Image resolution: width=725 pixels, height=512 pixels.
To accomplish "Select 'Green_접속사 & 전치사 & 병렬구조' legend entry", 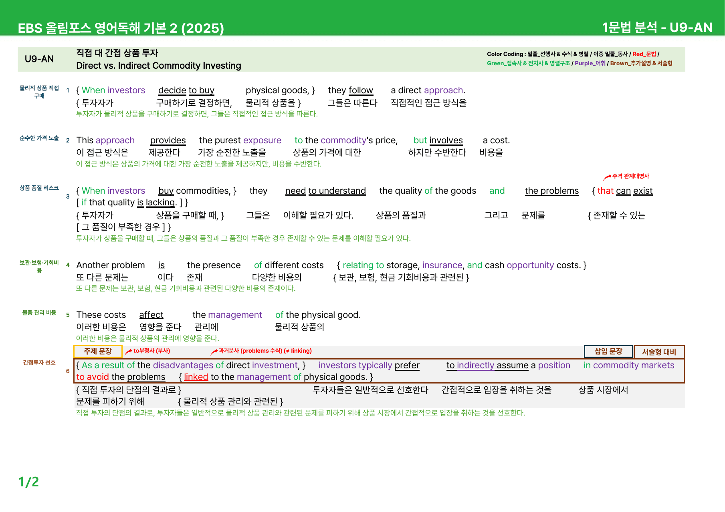I will click(x=528, y=63).
